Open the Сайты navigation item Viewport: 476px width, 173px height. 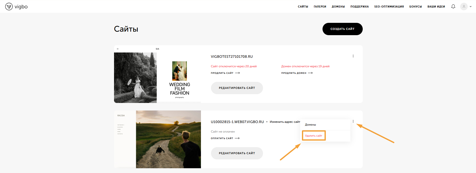coord(303,7)
